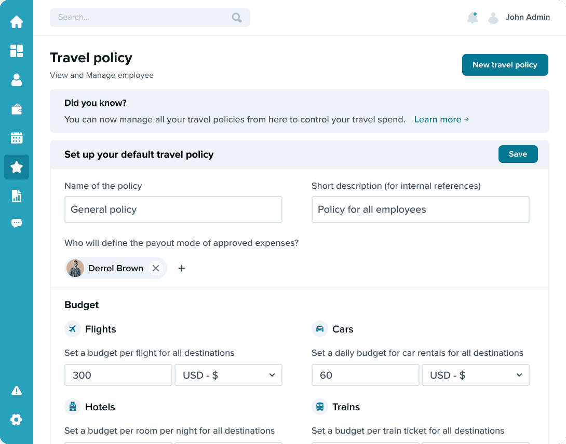The image size is (566, 444).
Task: Open the Calendar section
Action: [x=17, y=138]
